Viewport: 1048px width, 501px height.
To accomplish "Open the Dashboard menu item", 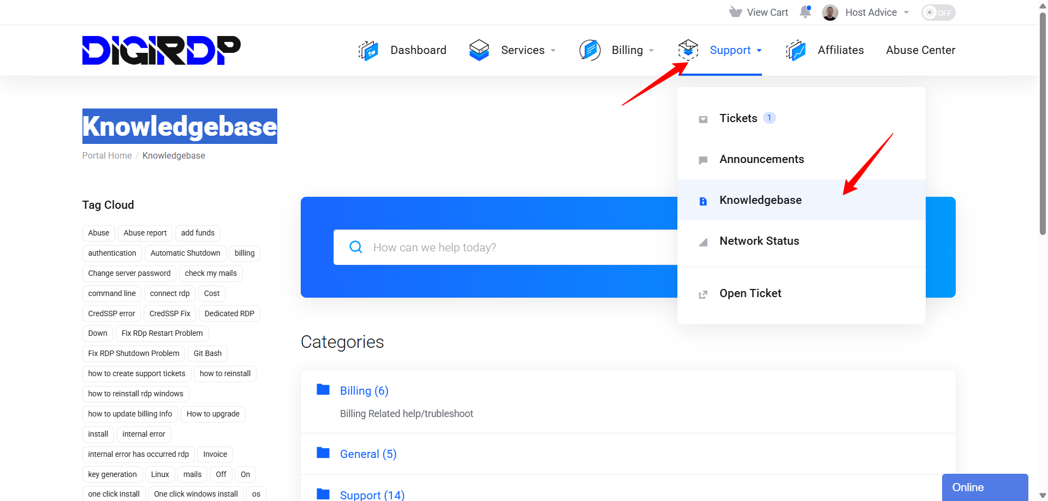I will point(418,50).
